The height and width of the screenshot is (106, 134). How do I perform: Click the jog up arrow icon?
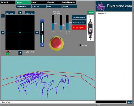(20, 13)
